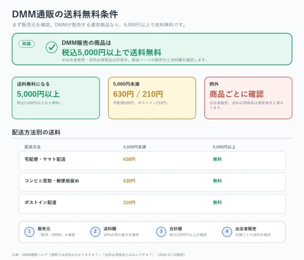Click the step title 合計額
Screen dimensions: 304x260
click(x=176, y=229)
